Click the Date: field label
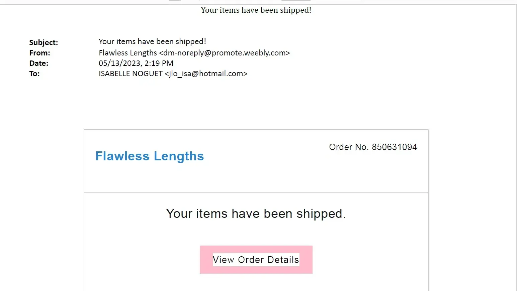The width and height of the screenshot is (517, 291). click(39, 63)
